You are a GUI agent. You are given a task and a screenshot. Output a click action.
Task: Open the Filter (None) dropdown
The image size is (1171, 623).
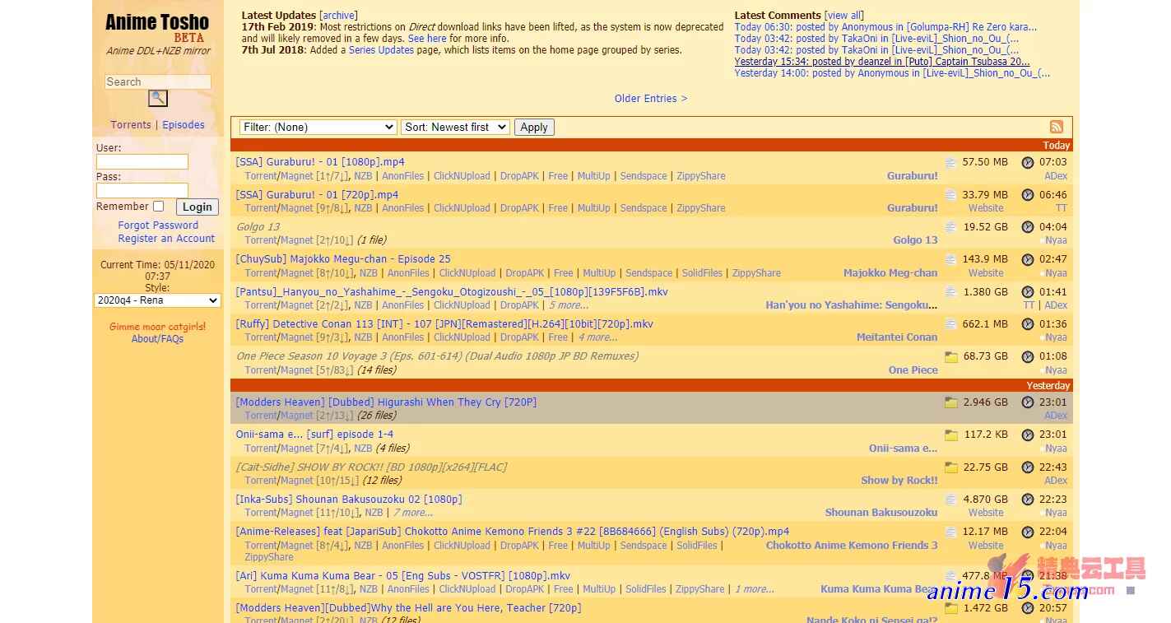(318, 128)
